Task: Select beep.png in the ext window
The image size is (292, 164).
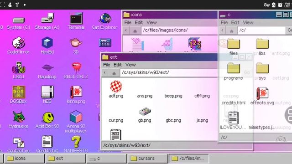Action: [173, 96]
